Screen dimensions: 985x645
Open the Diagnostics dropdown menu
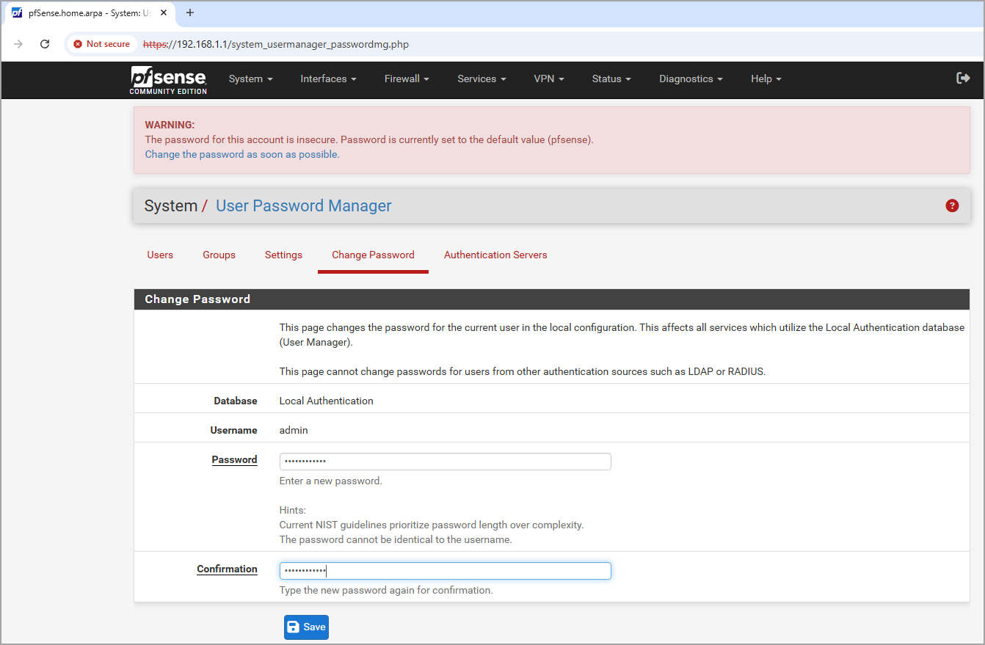pos(690,79)
